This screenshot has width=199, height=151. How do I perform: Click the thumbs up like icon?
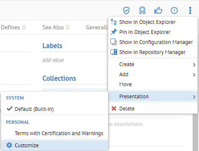(x=158, y=10)
